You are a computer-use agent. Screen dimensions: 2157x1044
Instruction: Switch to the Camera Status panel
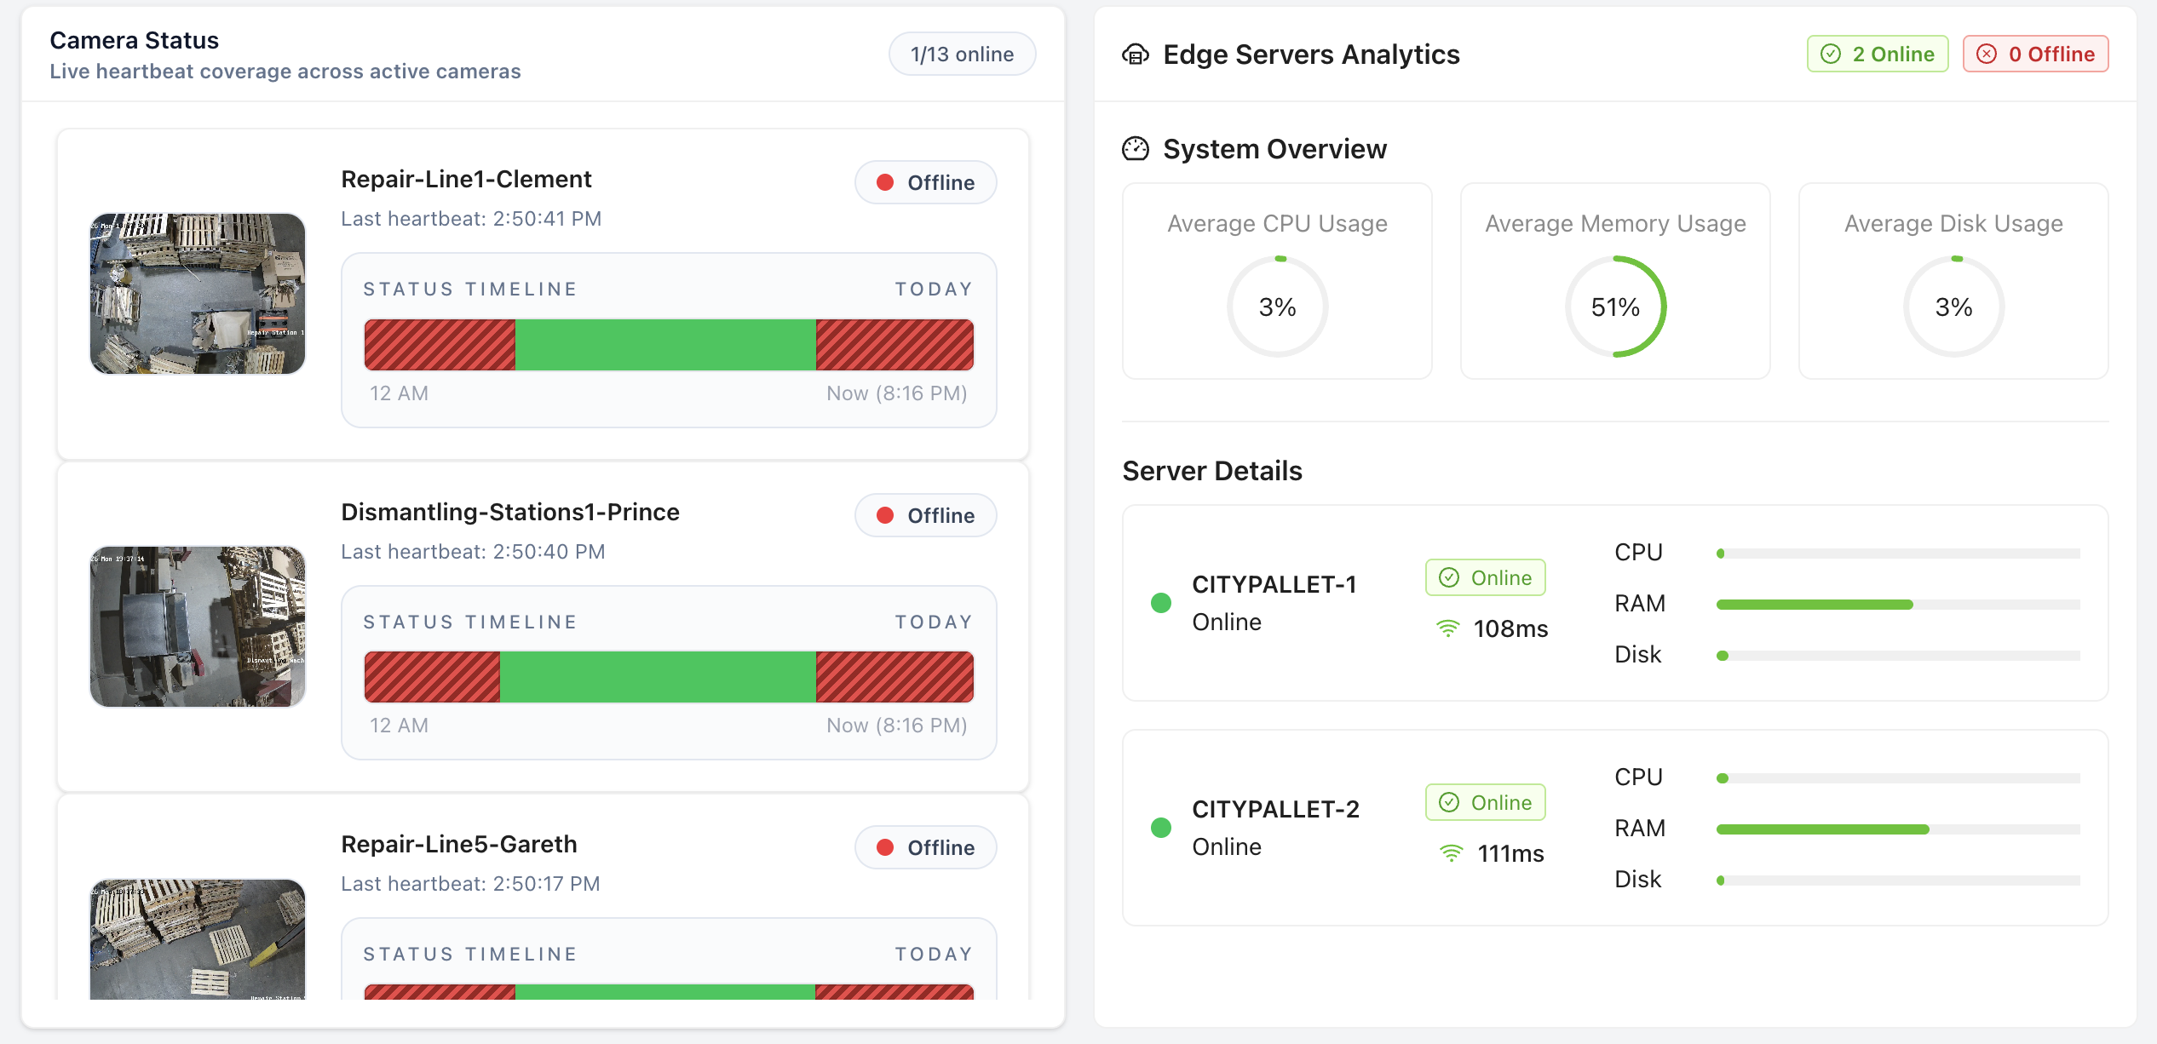coord(134,39)
